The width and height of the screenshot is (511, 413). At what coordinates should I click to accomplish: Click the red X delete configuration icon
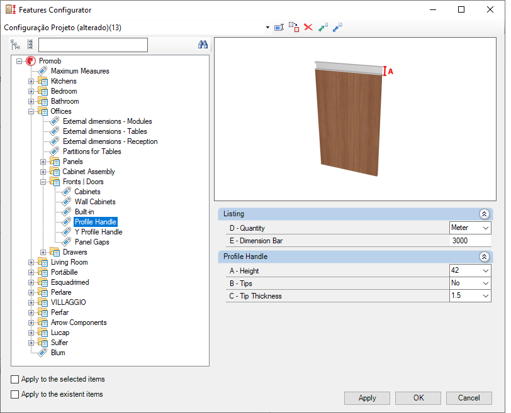click(308, 27)
